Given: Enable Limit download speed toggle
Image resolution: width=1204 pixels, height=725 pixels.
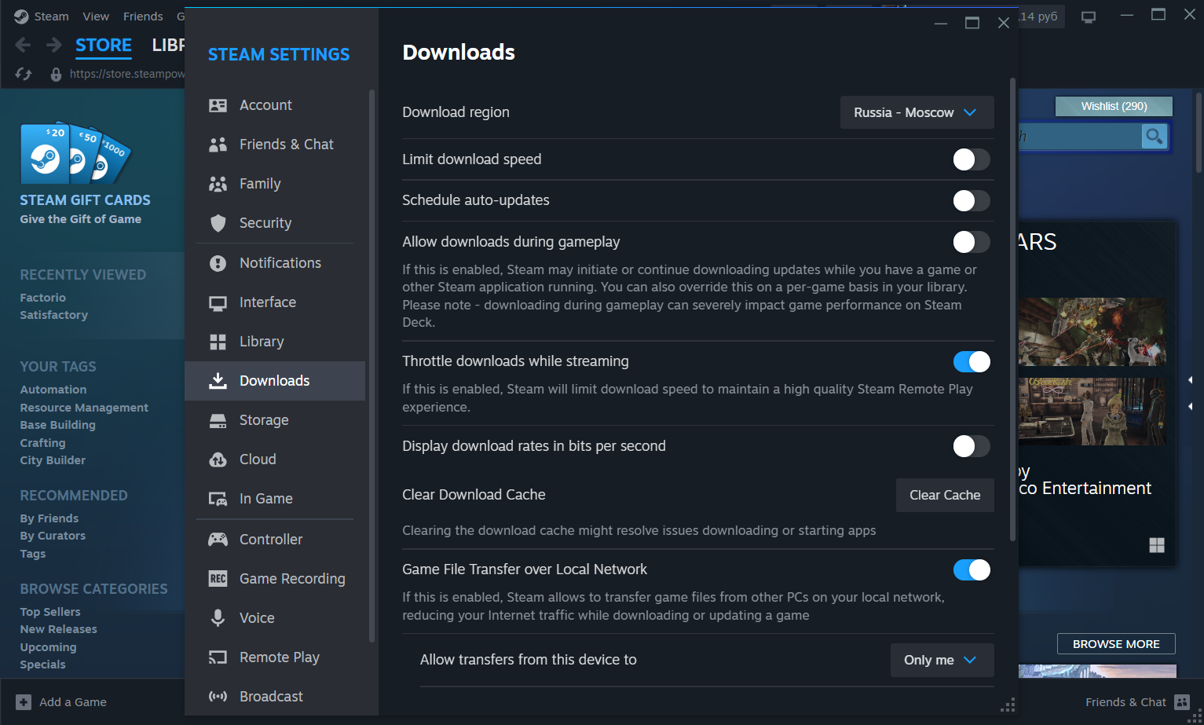Looking at the screenshot, I should (971, 159).
